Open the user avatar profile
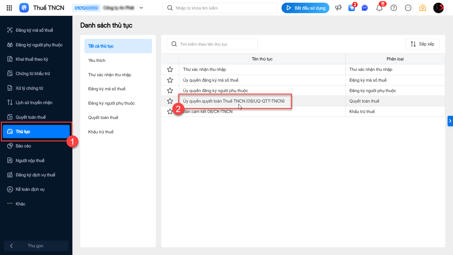Image resolution: width=453 pixels, height=255 pixels. click(x=438, y=8)
